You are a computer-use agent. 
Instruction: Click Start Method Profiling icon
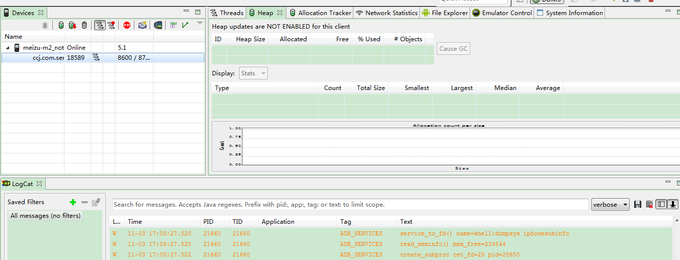pos(111,25)
